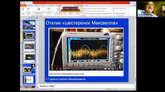The image size is (165, 92).
Task: Zoom in with plus button
Action: 132,89
